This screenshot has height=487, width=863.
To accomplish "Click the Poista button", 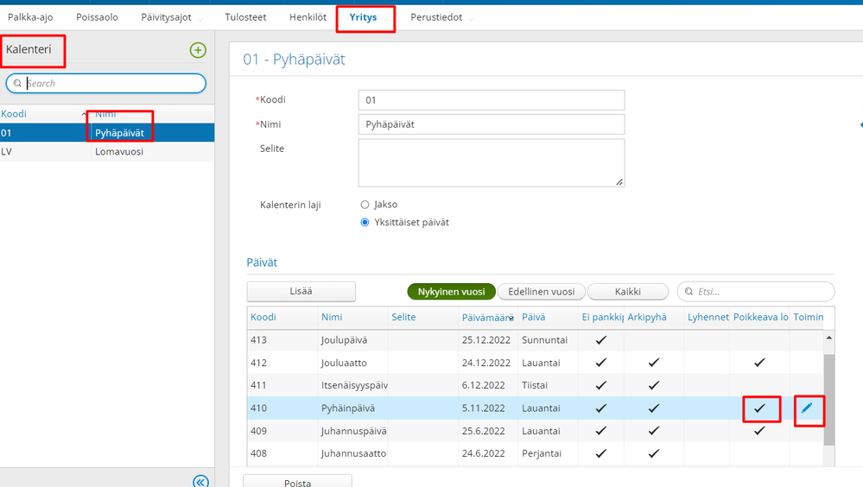I will (297, 481).
